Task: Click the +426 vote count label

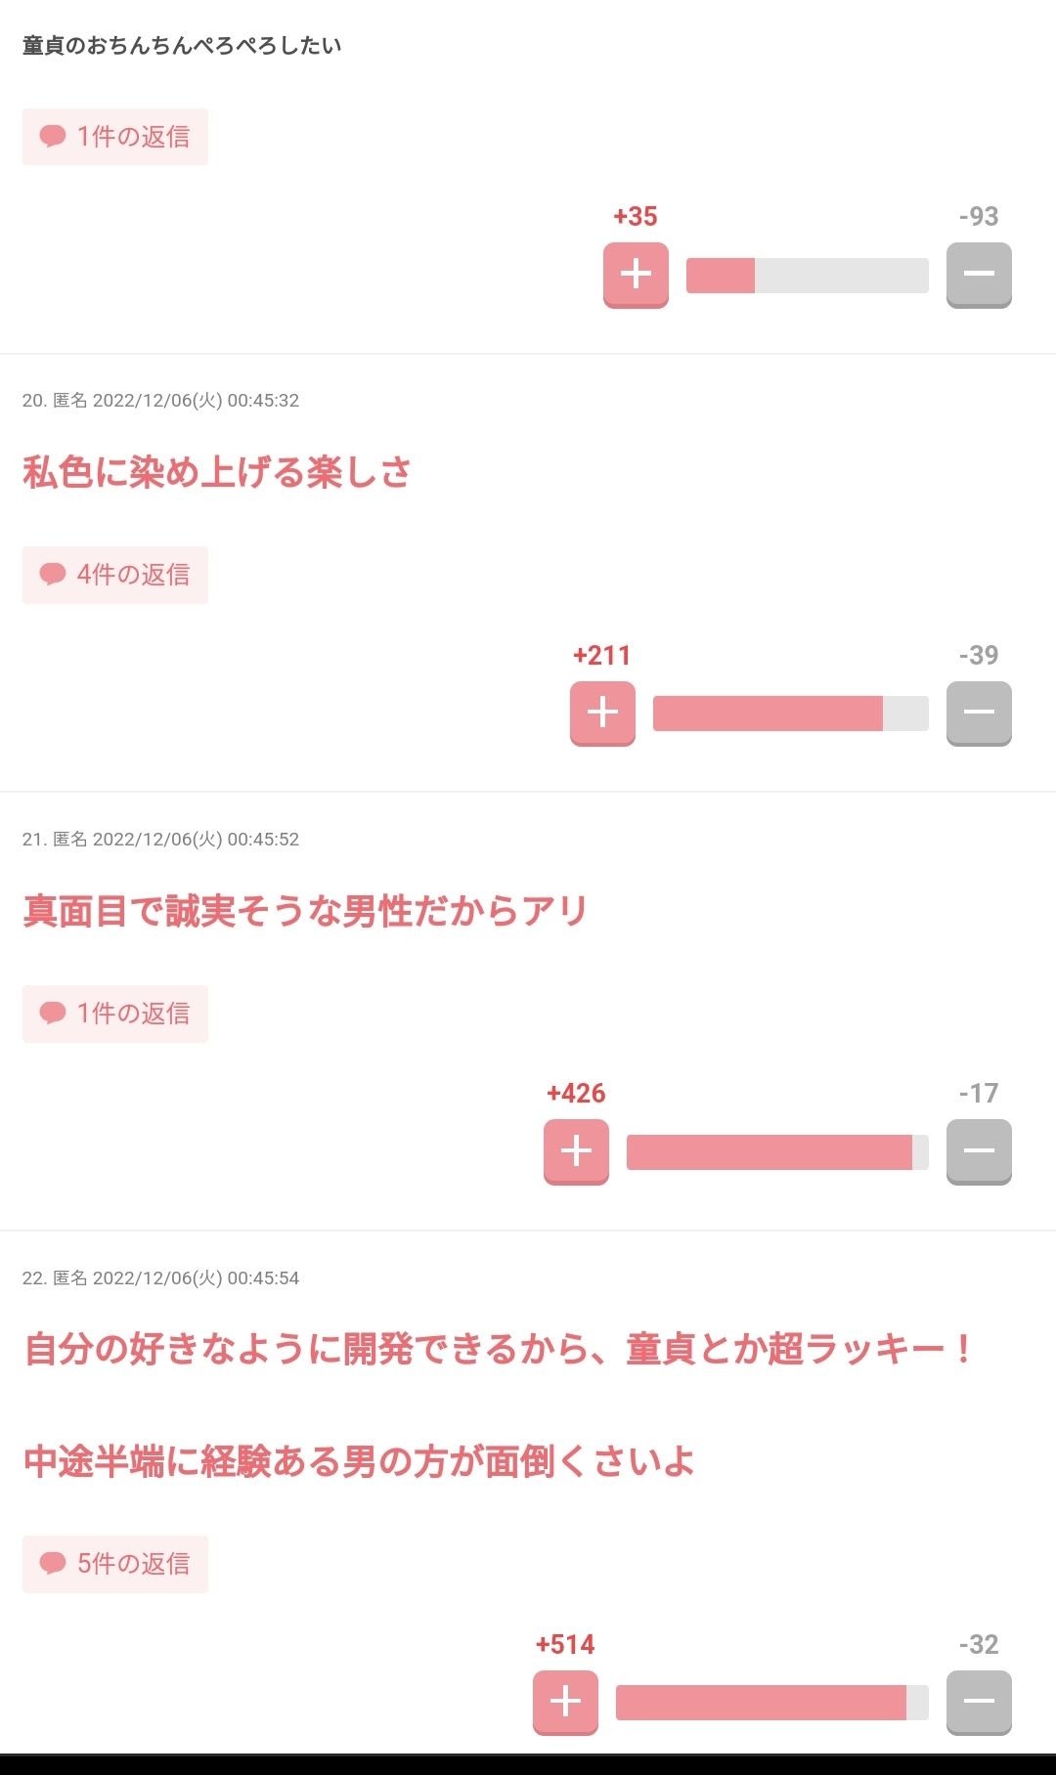Action: pos(575,1094)
